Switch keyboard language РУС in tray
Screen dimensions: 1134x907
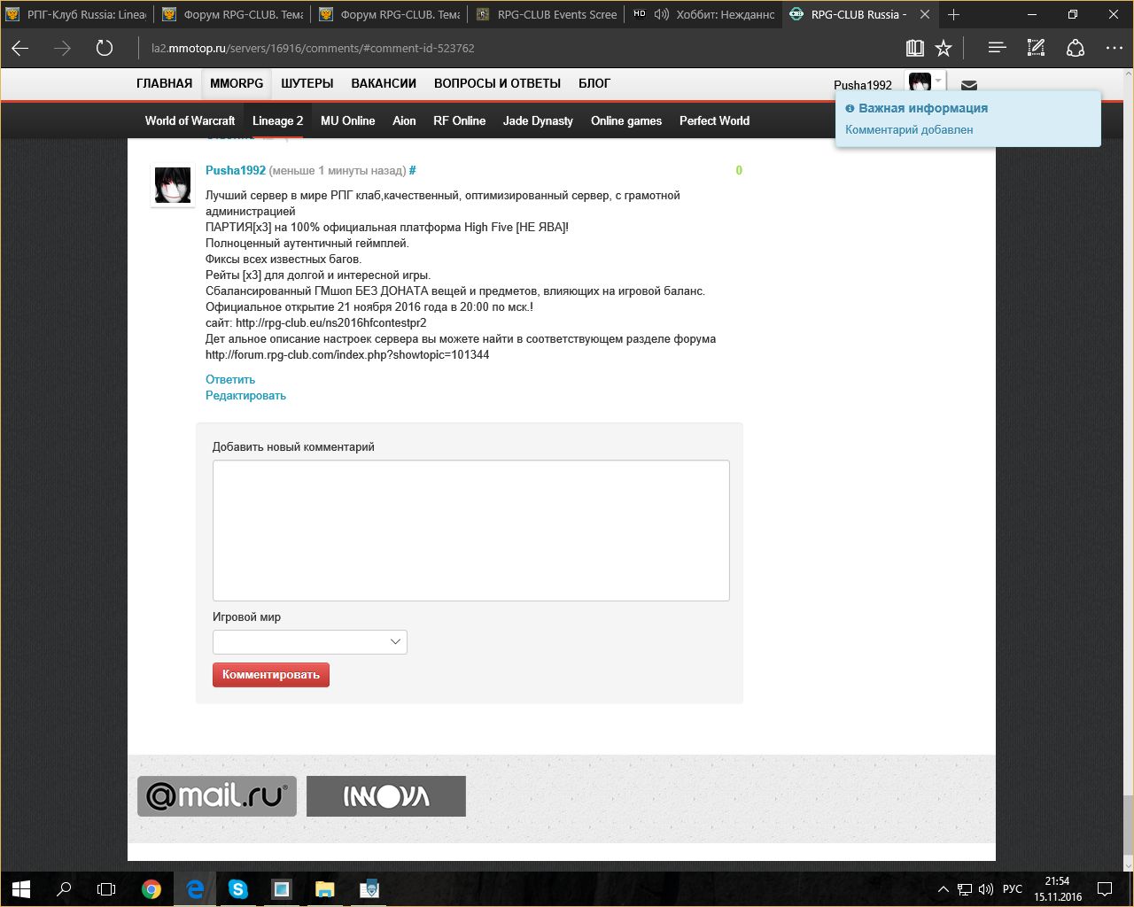coord(1012,889)
